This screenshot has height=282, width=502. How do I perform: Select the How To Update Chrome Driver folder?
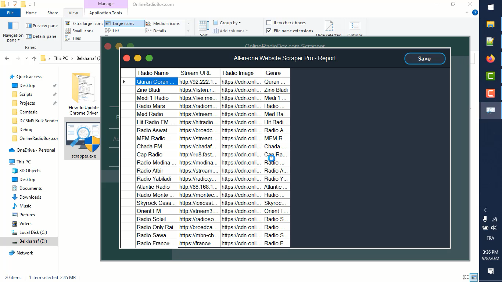click(x=83, y=94)
